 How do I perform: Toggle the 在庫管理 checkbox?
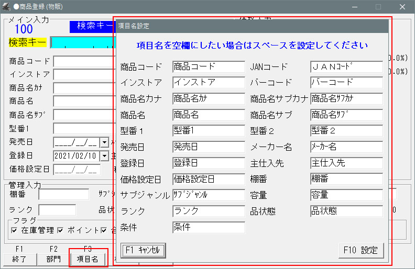click(14, 230)
